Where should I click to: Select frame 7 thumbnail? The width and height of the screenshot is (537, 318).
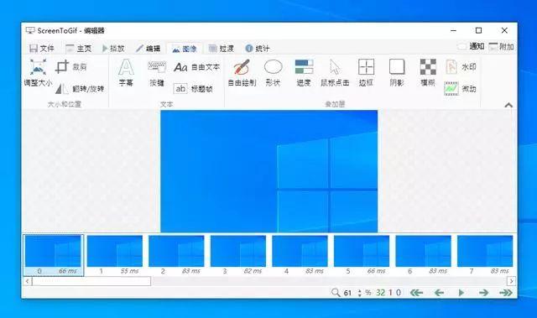(x=485, y=255)
